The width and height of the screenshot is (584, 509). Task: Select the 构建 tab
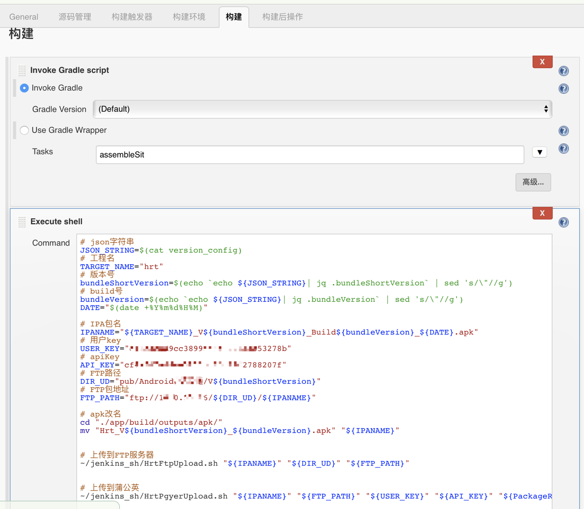(234, 17)
